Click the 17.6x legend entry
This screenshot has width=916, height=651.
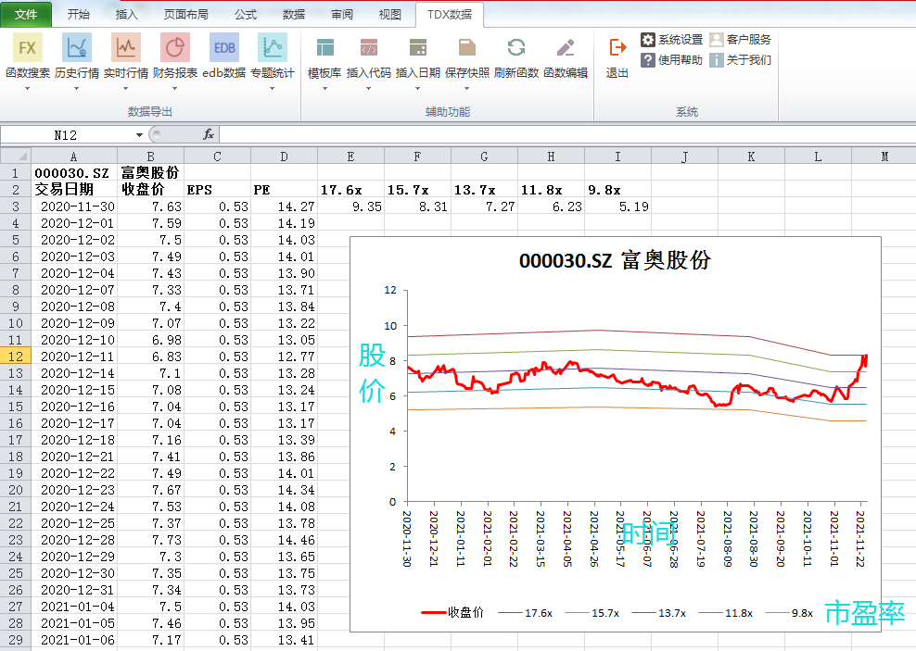(526, 613)
